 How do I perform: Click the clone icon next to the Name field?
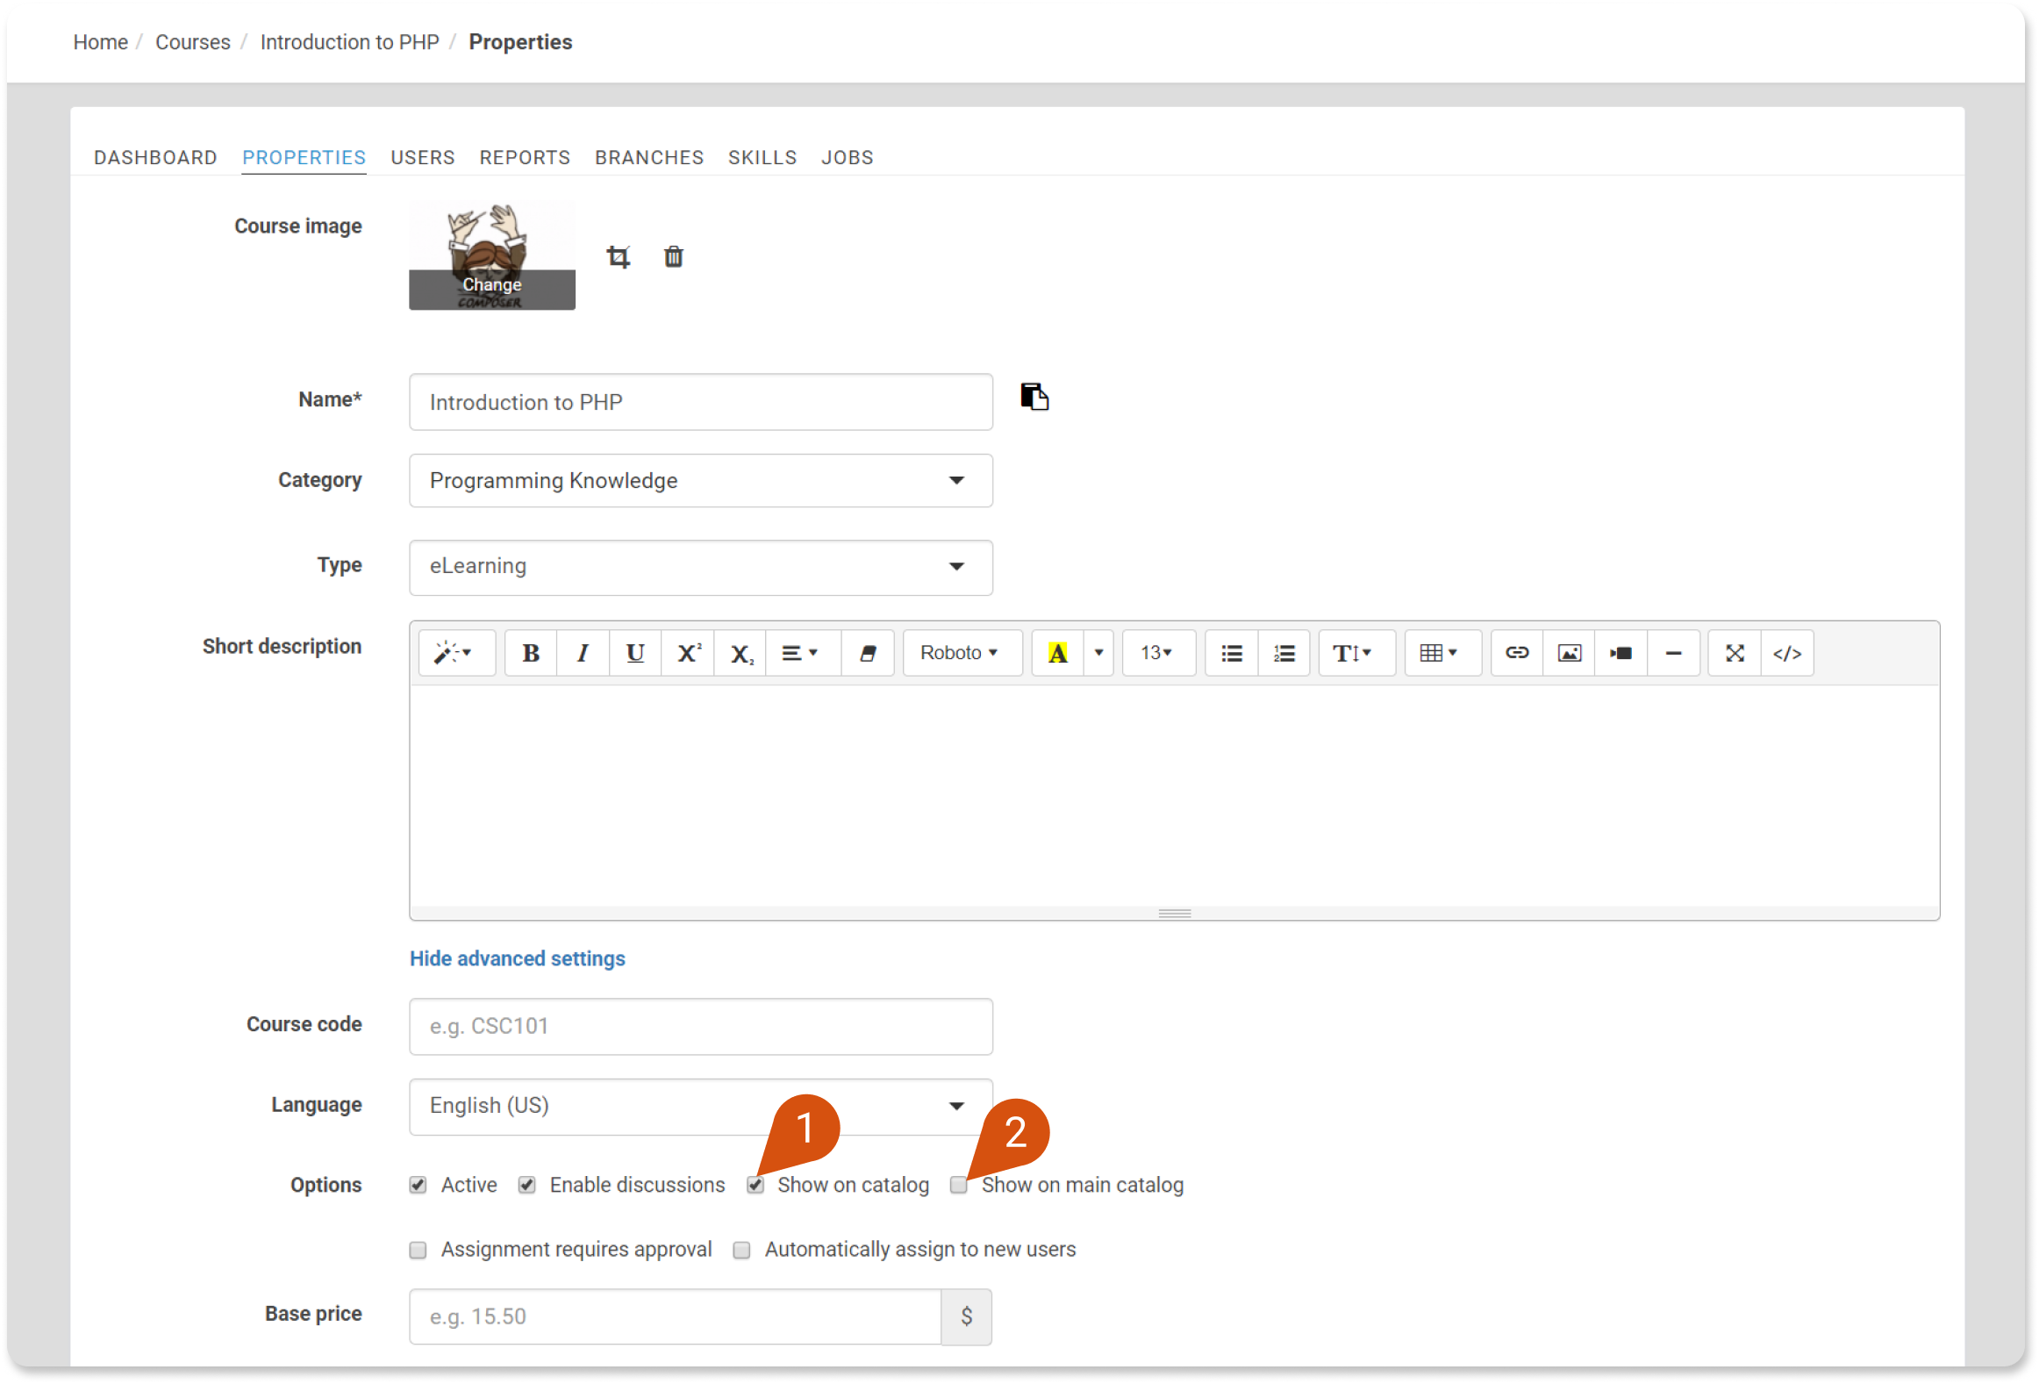coord(1034,397)
